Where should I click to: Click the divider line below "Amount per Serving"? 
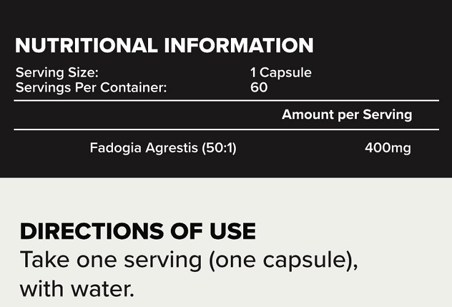click(226, 130)
